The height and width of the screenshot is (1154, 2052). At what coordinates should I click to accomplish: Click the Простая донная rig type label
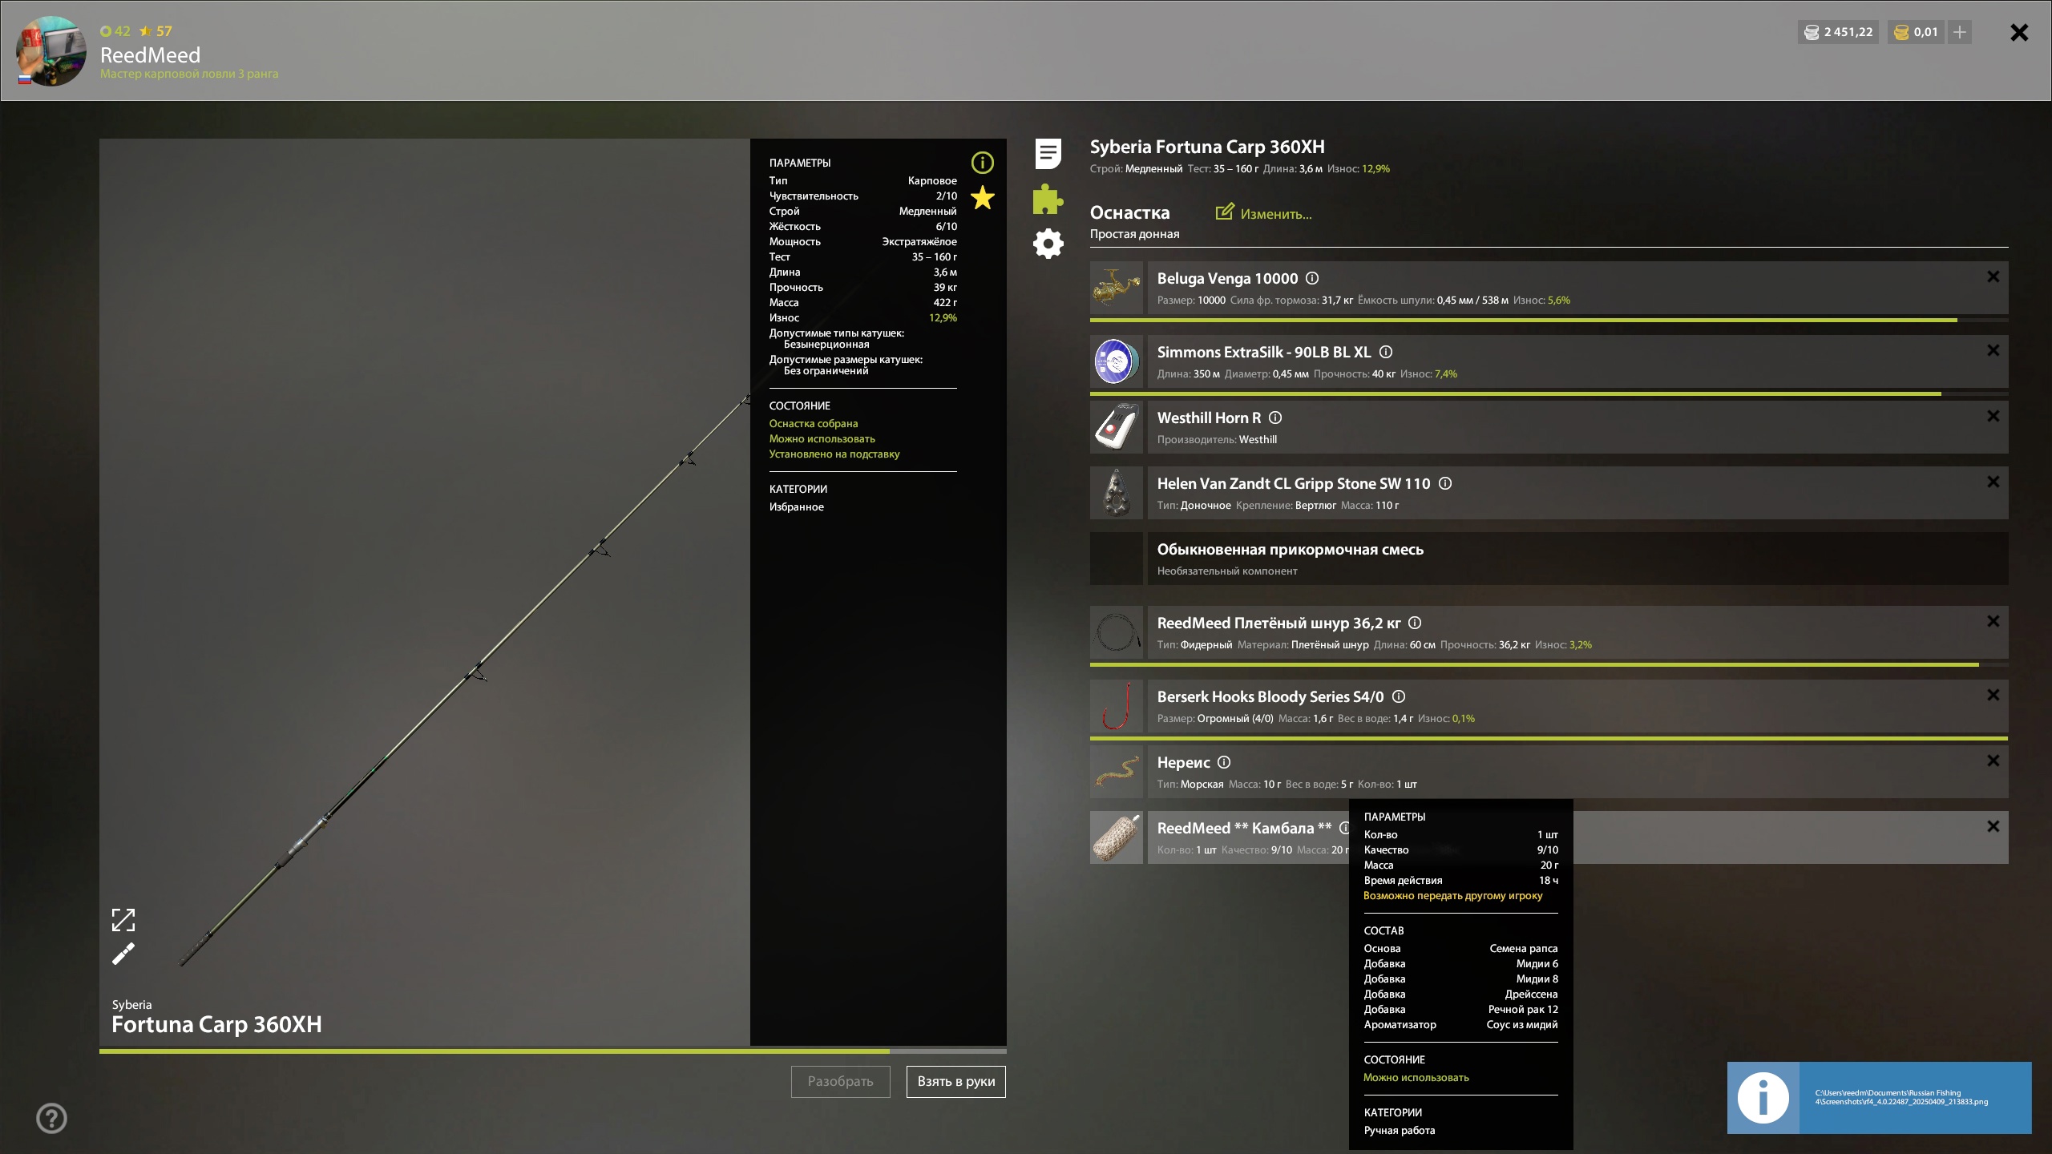tap(1134, 234)
